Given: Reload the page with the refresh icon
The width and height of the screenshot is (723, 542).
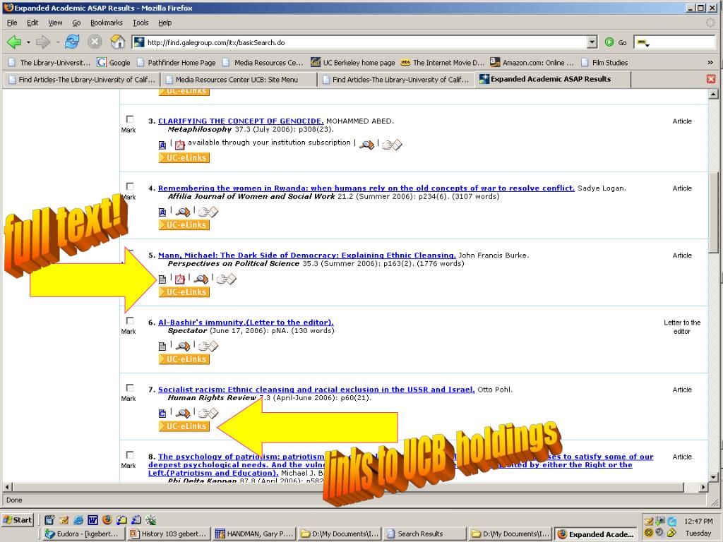Looking at the screenshot, I should [x=72, y=42].
